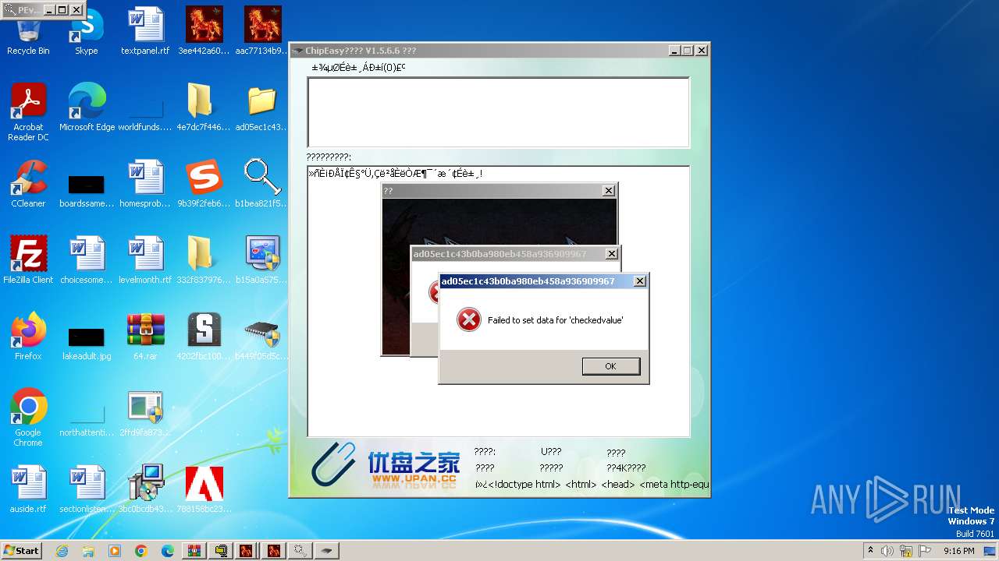Click the 9:16 PM taskbar clock
Screen dimensions: 999x561
(959, 551)
